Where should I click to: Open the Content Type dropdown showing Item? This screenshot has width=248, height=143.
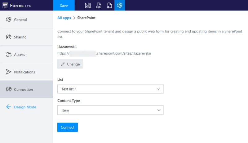click(110, 110)
